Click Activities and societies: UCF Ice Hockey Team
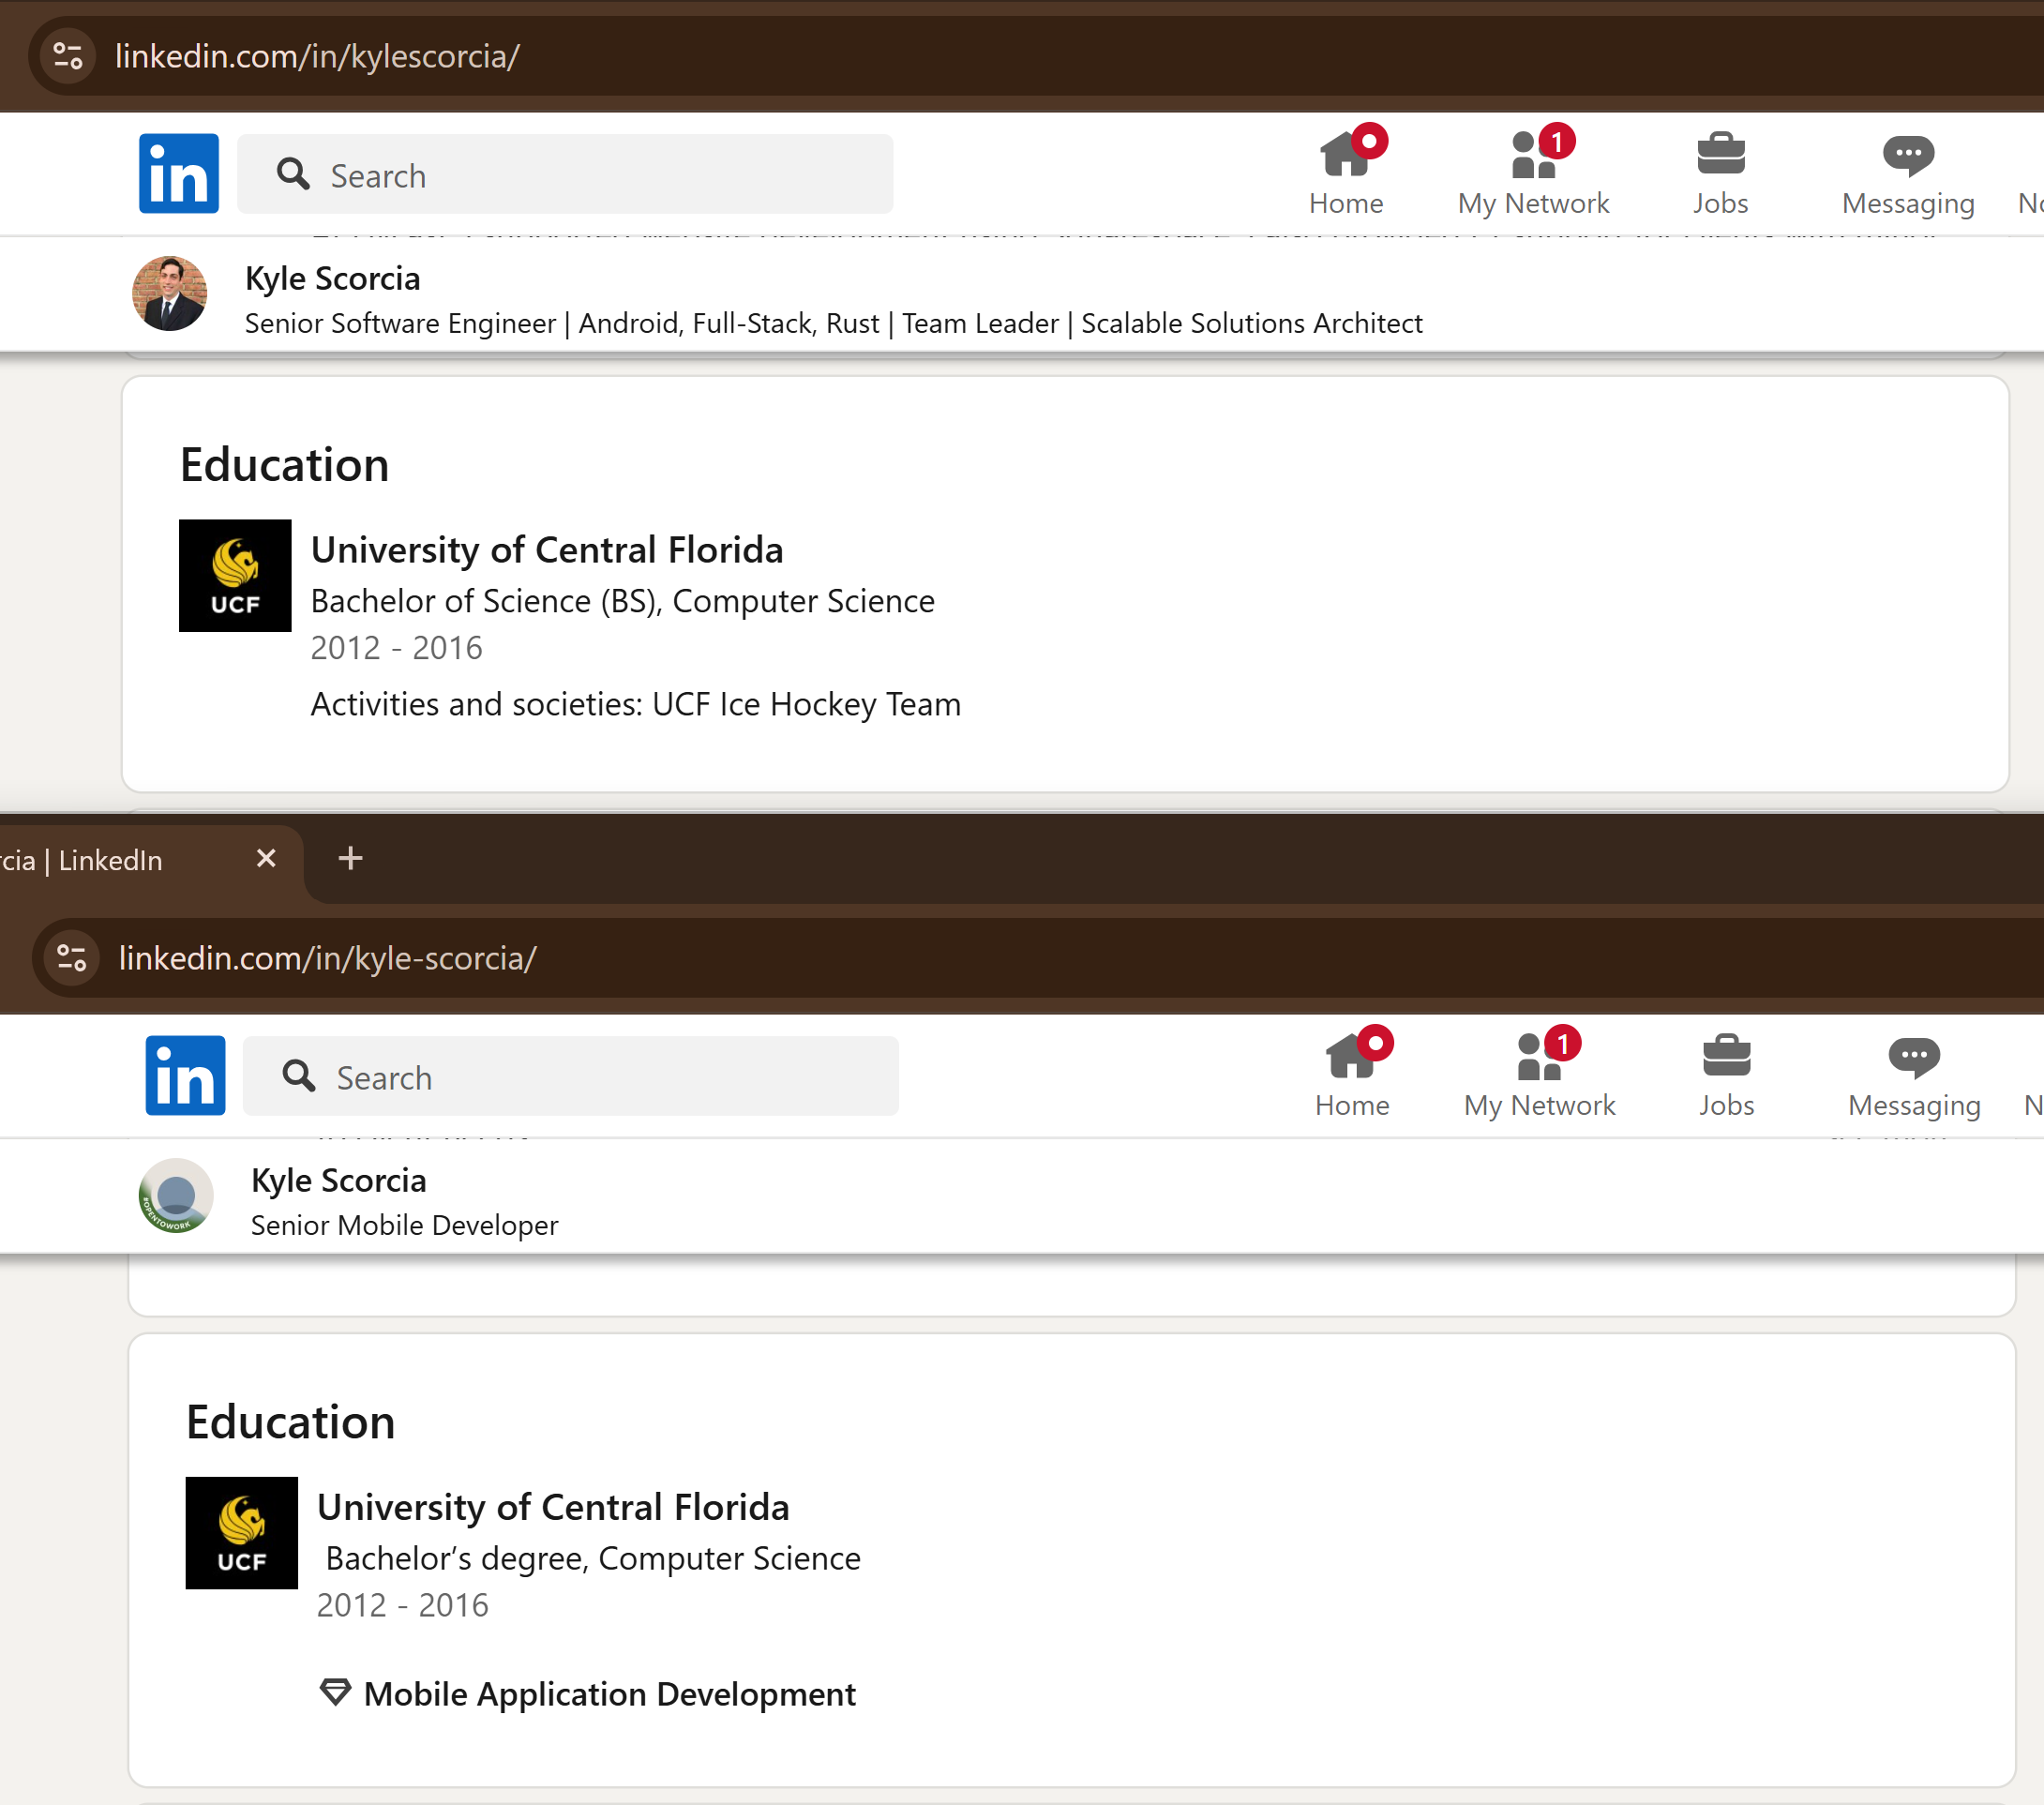Viewport: 2044px width, 1805px height. tap(636, 704)
